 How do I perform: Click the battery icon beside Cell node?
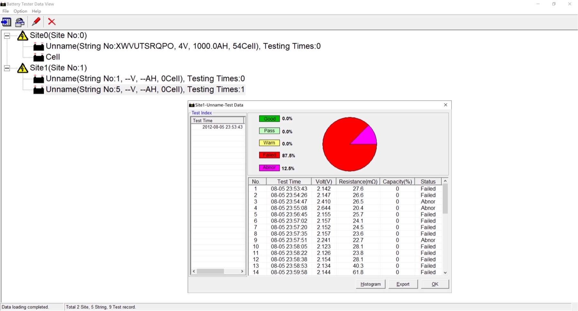pyautogui.click(x=38, y=57)
